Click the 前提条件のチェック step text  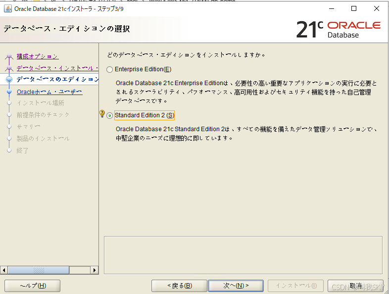(x=43, y=115)
